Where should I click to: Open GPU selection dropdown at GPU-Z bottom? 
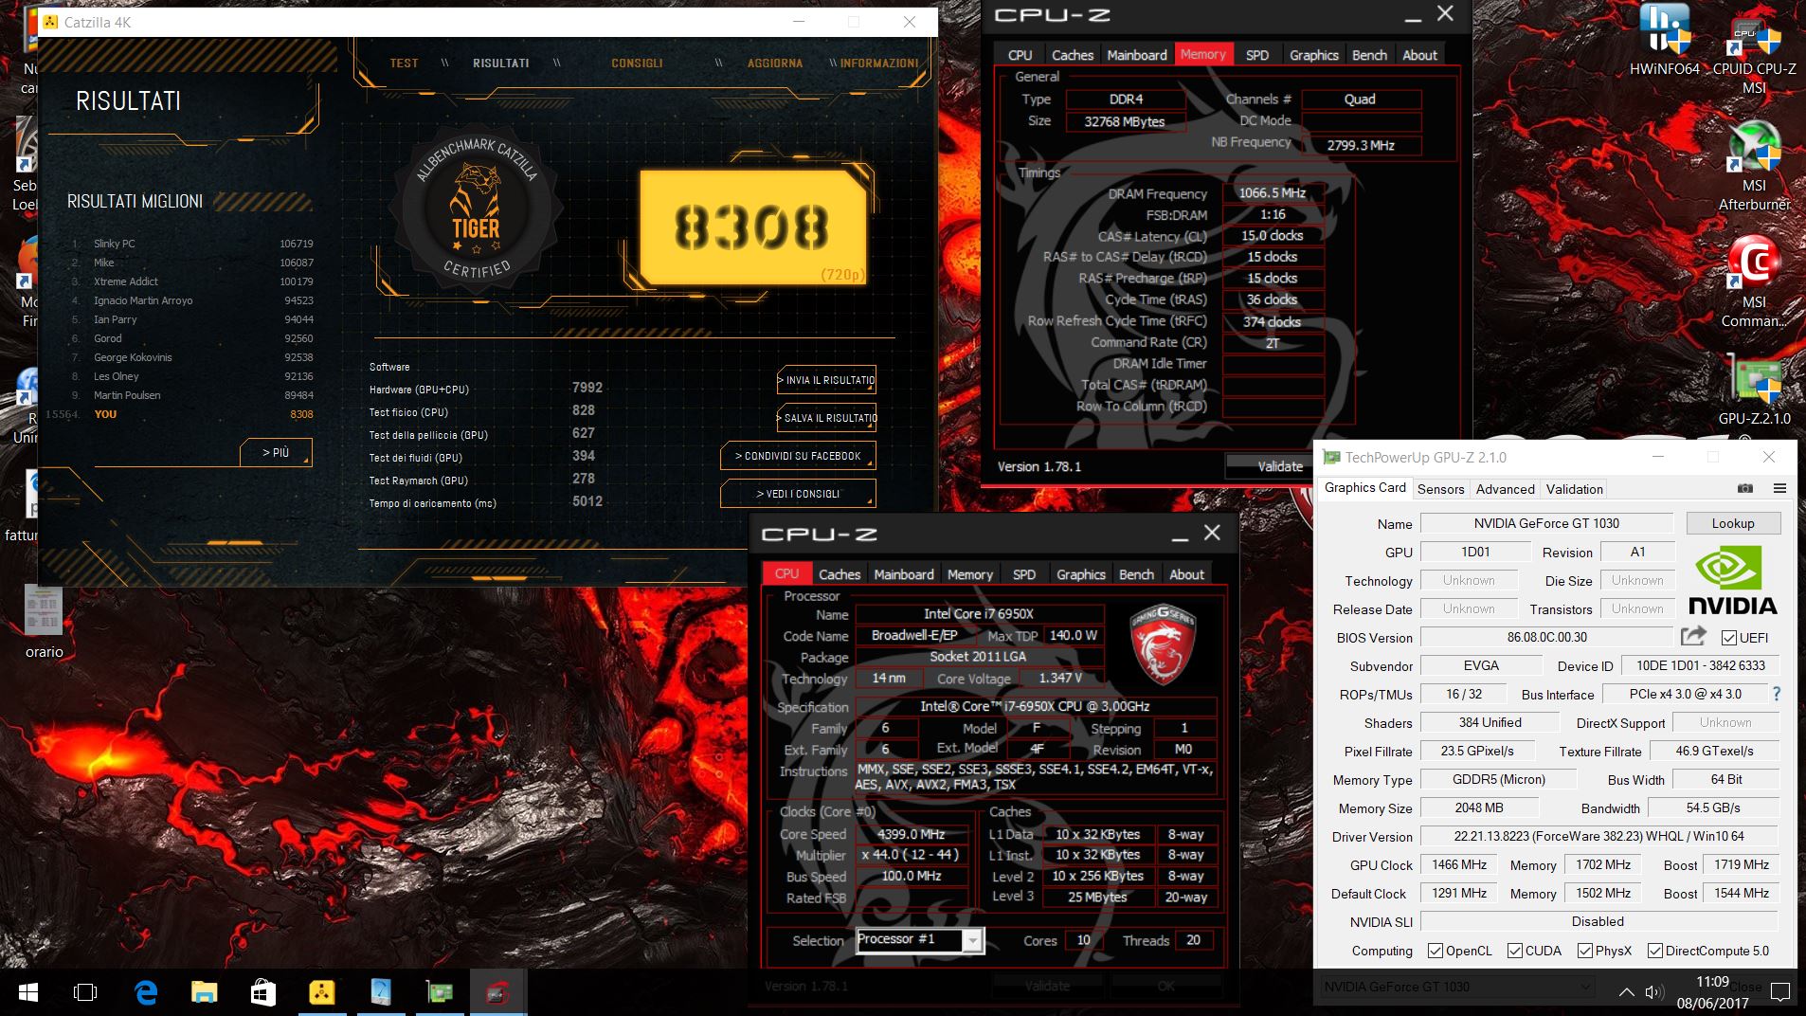tap(1457, 987)
